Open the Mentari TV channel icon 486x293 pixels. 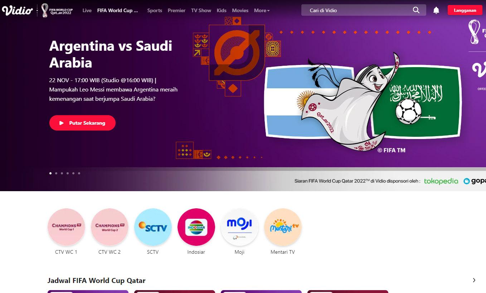tap(283, 227)
